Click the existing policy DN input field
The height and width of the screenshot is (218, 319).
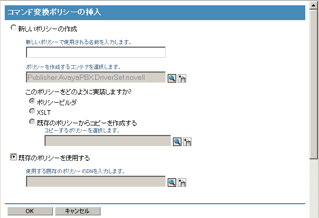[95, 182]
